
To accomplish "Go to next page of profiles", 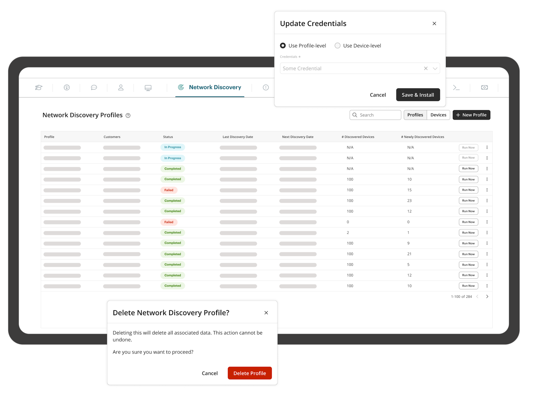I will 487,296.
